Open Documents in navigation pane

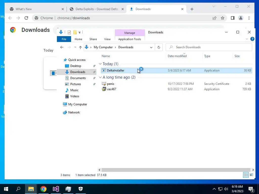pyautogui.click(x=78, y=78)
